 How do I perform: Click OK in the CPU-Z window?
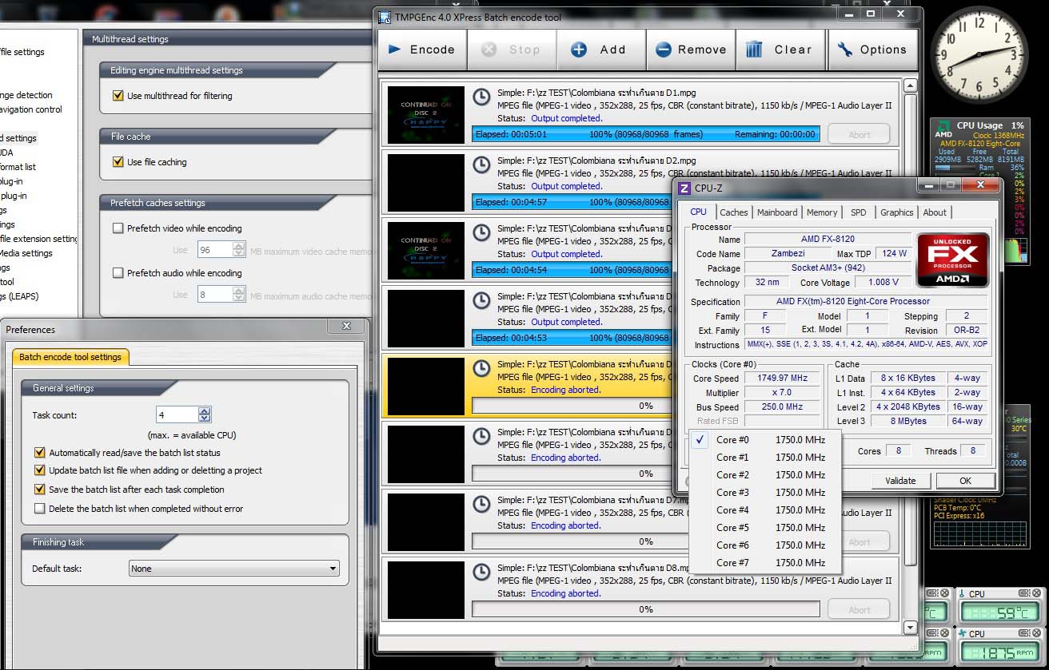click(x=965, y=481)
